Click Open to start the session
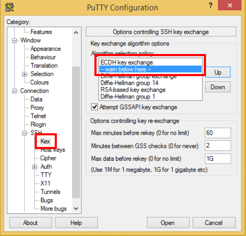246x236 pixels. tap(168, 223)
